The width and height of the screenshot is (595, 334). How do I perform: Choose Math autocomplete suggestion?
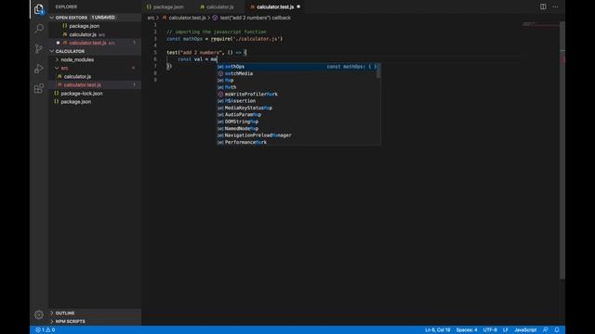click(x=296, y=87)
